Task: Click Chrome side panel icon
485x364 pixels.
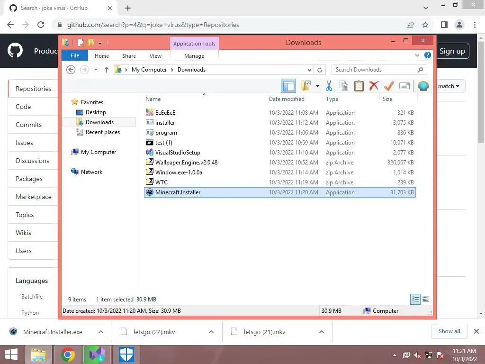Action: click(x=444, y=25)
